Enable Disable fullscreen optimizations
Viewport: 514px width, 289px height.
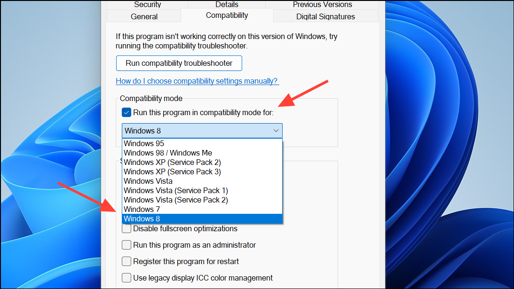[127, 228]
